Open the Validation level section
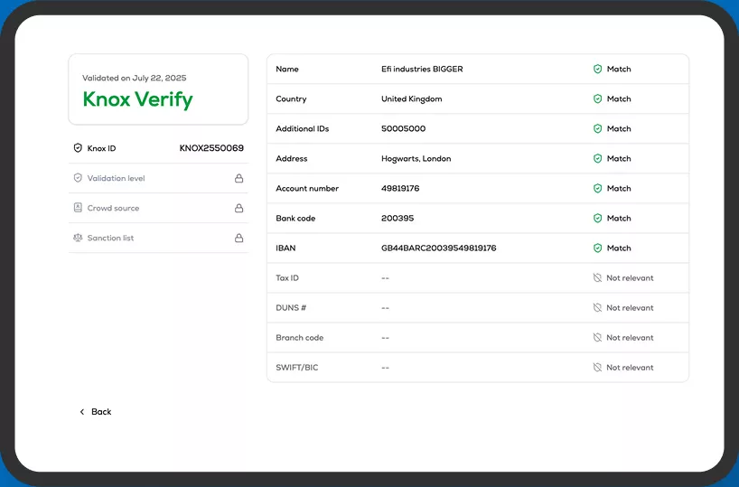This screenshot has width=739, height=487. point(116,178)
